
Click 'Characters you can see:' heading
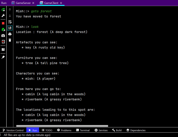(x=38, y=73)
